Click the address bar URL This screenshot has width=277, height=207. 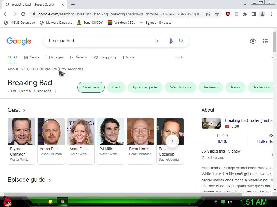[x=120, y=14]
